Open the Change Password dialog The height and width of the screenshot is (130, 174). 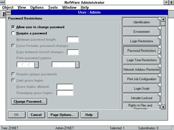[x=29, y=102]
